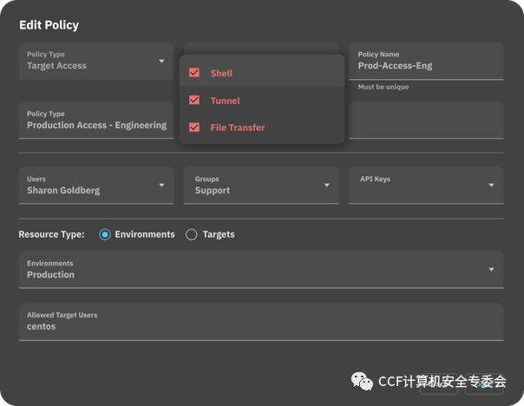
Task: Click the Environments field arrow icon
Action: click(x=492, y=269)
